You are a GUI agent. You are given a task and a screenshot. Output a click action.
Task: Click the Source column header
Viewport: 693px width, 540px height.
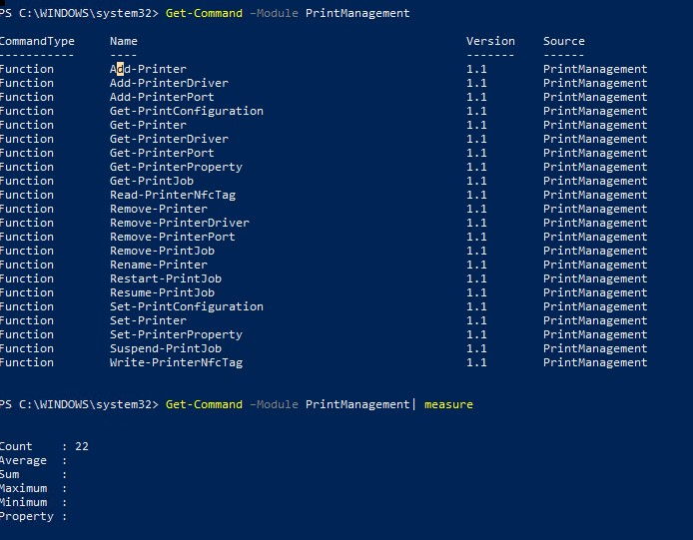click(x=564, y=41)
